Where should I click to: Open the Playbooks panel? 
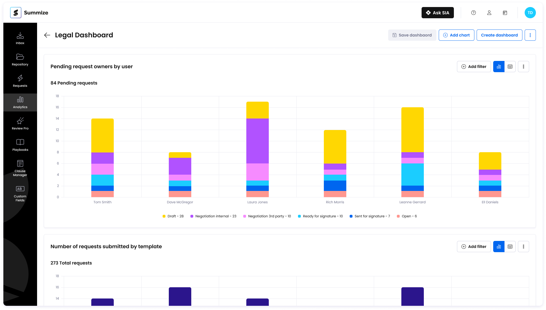[20, 145]
